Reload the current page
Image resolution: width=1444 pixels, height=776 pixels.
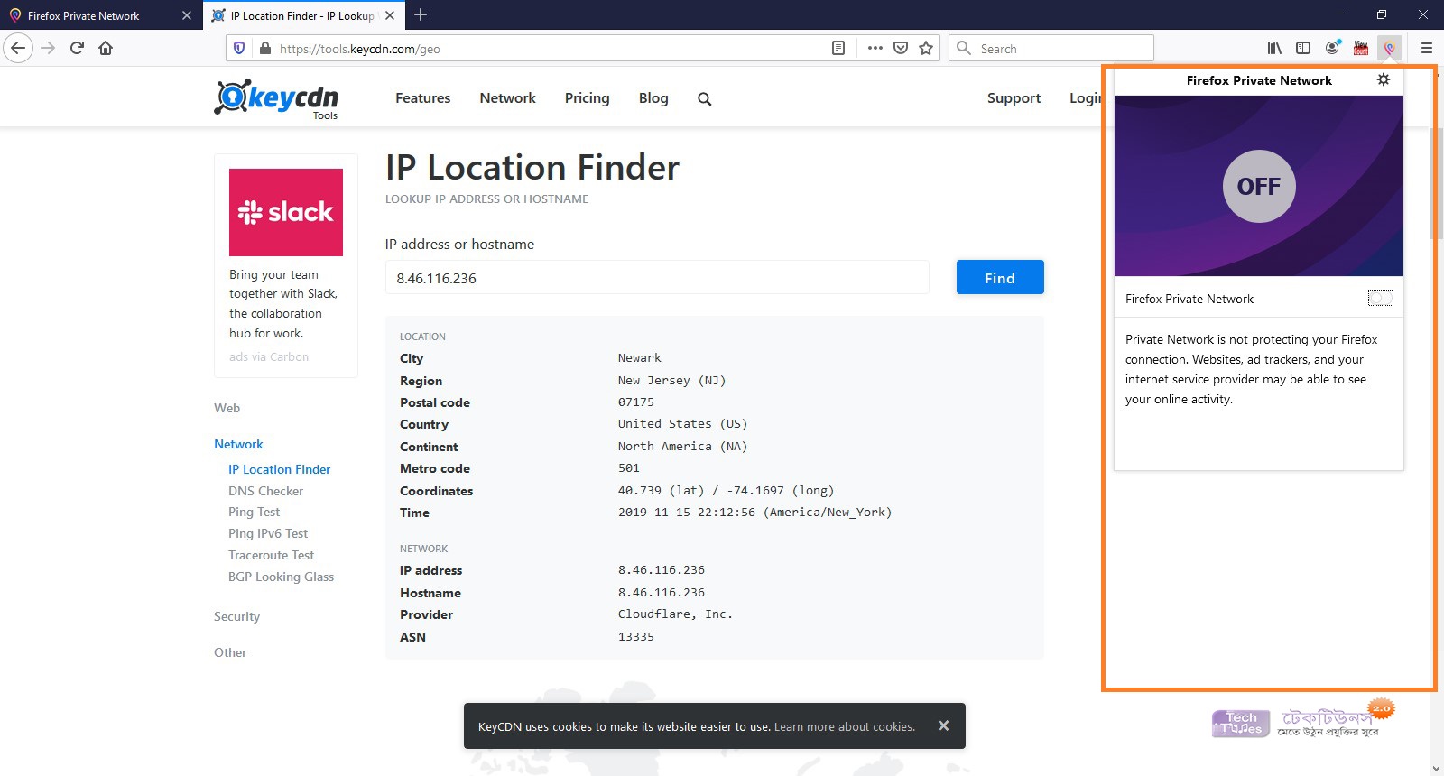coord(77,48)
